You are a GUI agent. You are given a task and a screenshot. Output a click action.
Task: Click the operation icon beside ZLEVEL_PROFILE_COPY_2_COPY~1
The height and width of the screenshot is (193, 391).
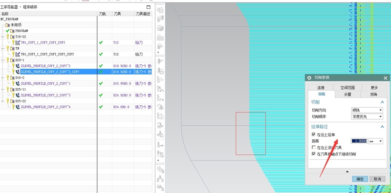pos(18,83)
